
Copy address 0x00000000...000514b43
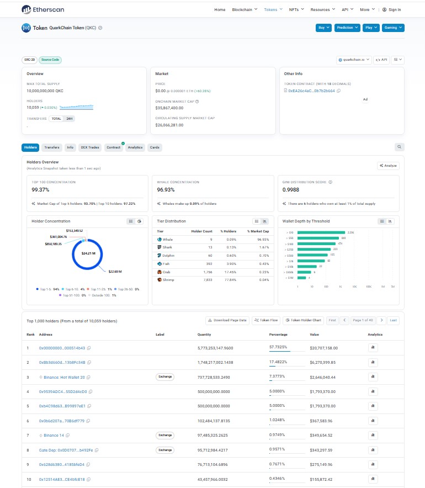[x=89, y=348]
